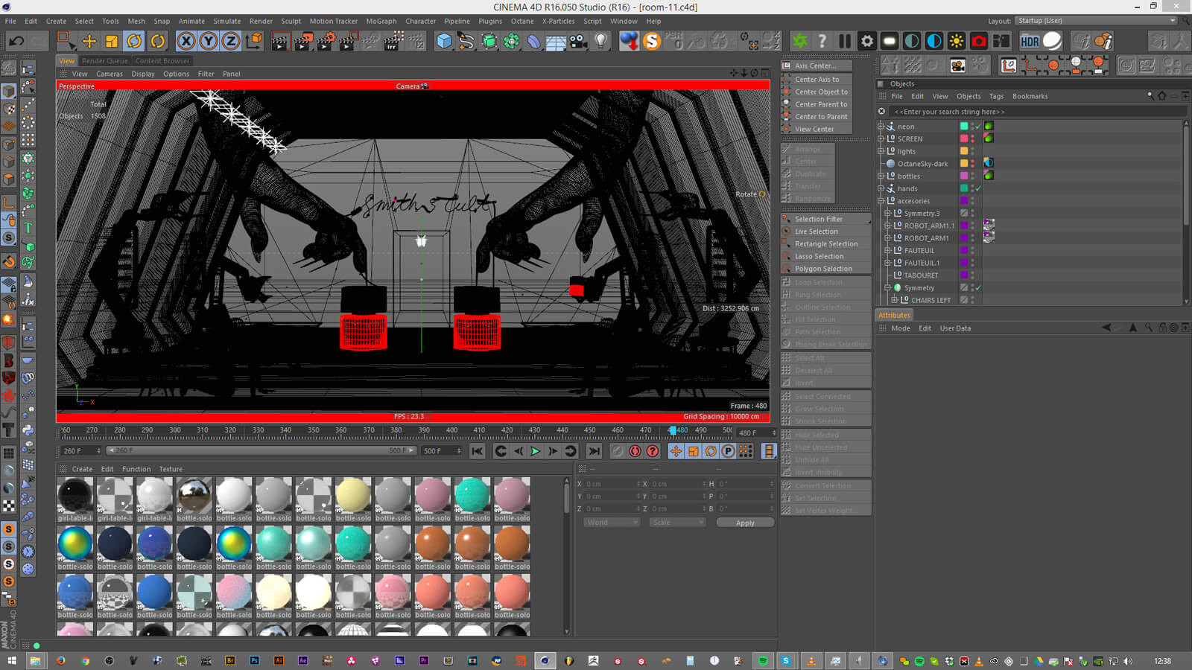1192x670 pixels.
Task: Toggle Z axis lock icon
Action: pos(231,41)
